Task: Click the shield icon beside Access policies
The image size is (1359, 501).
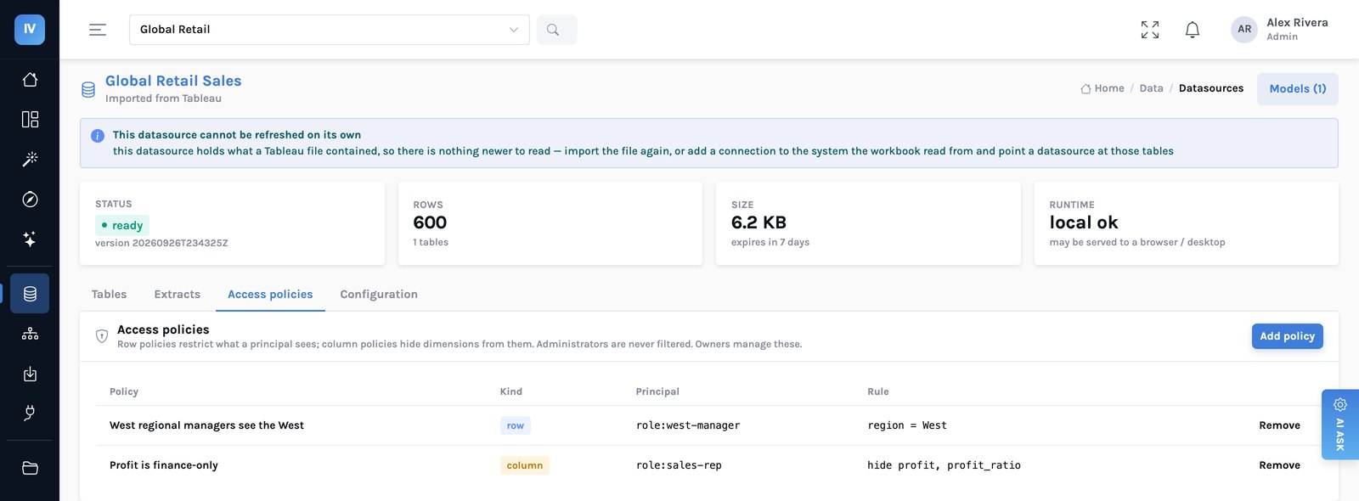Action: pos(102,336)
